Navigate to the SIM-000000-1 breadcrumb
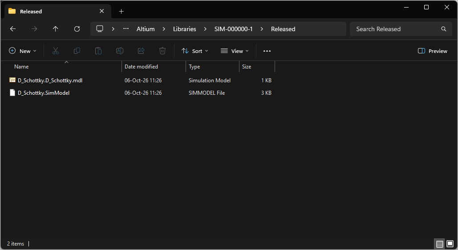458x250 pixels. (x=233, y=29)
